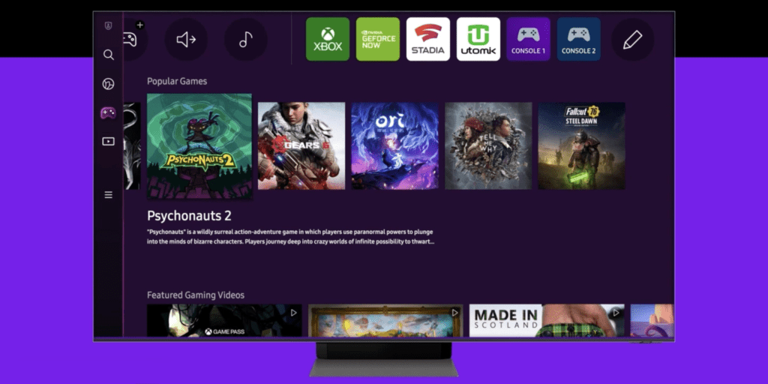Open Search in the left sidebar
768x384 pixels.
pyautogui.click(x=109, y=55)
